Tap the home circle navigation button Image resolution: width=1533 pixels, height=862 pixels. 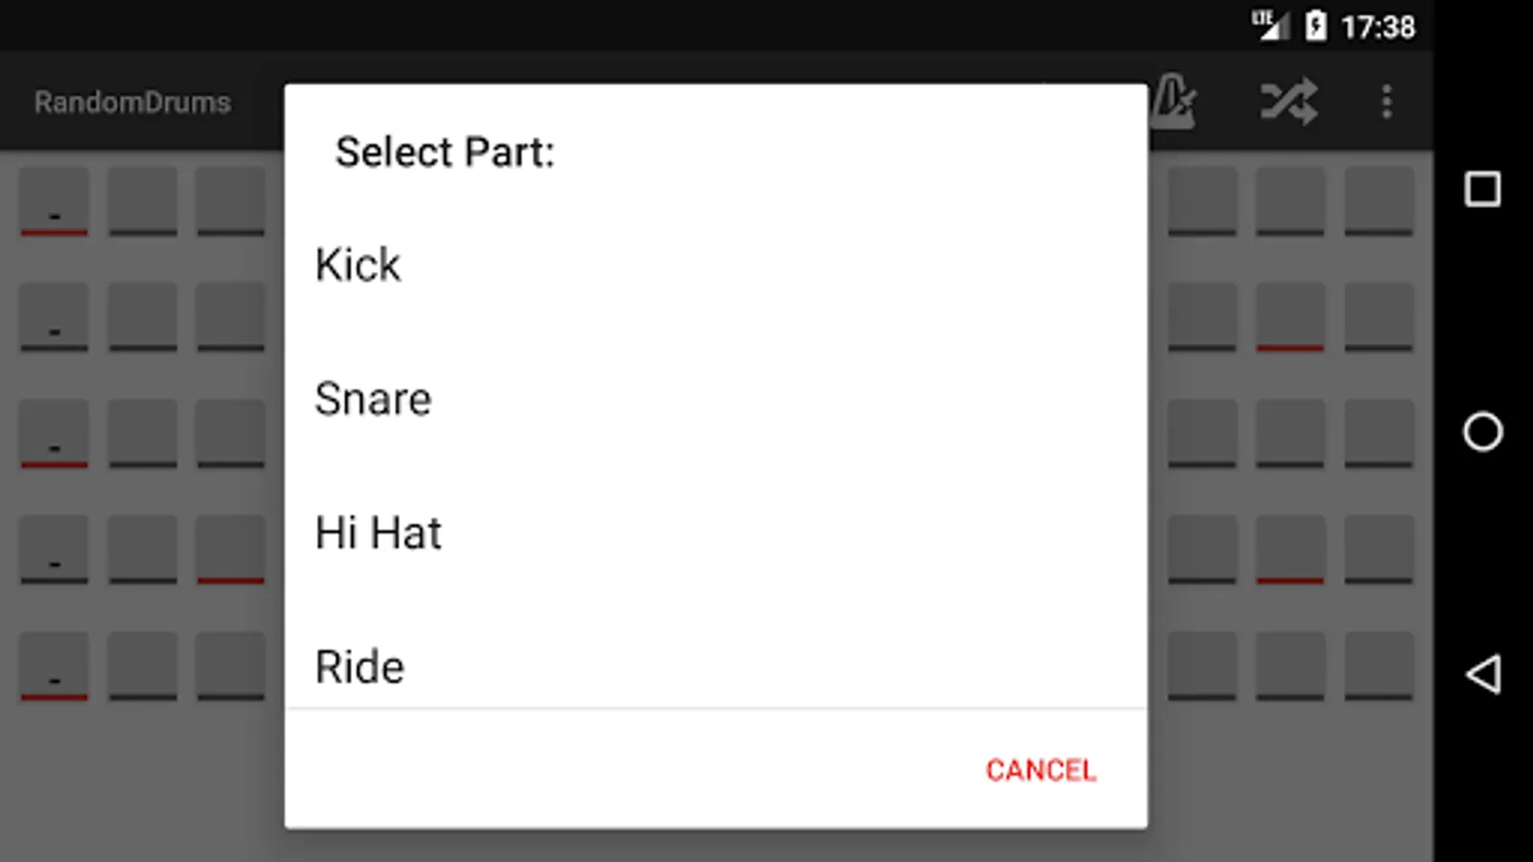[x=1481, y=433]
